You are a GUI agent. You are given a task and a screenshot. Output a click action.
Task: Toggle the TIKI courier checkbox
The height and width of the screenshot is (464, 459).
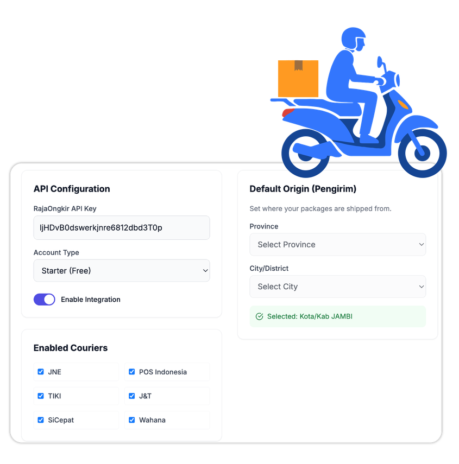pos(41,396)
